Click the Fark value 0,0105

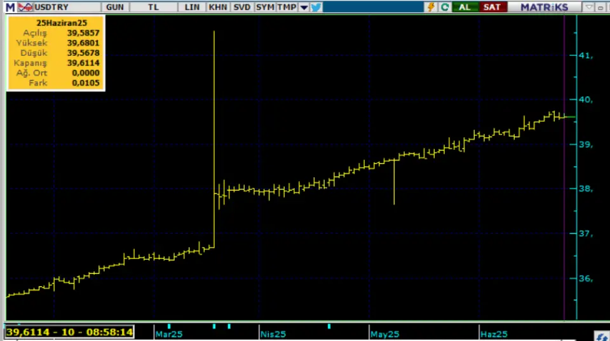click(86, 83)
